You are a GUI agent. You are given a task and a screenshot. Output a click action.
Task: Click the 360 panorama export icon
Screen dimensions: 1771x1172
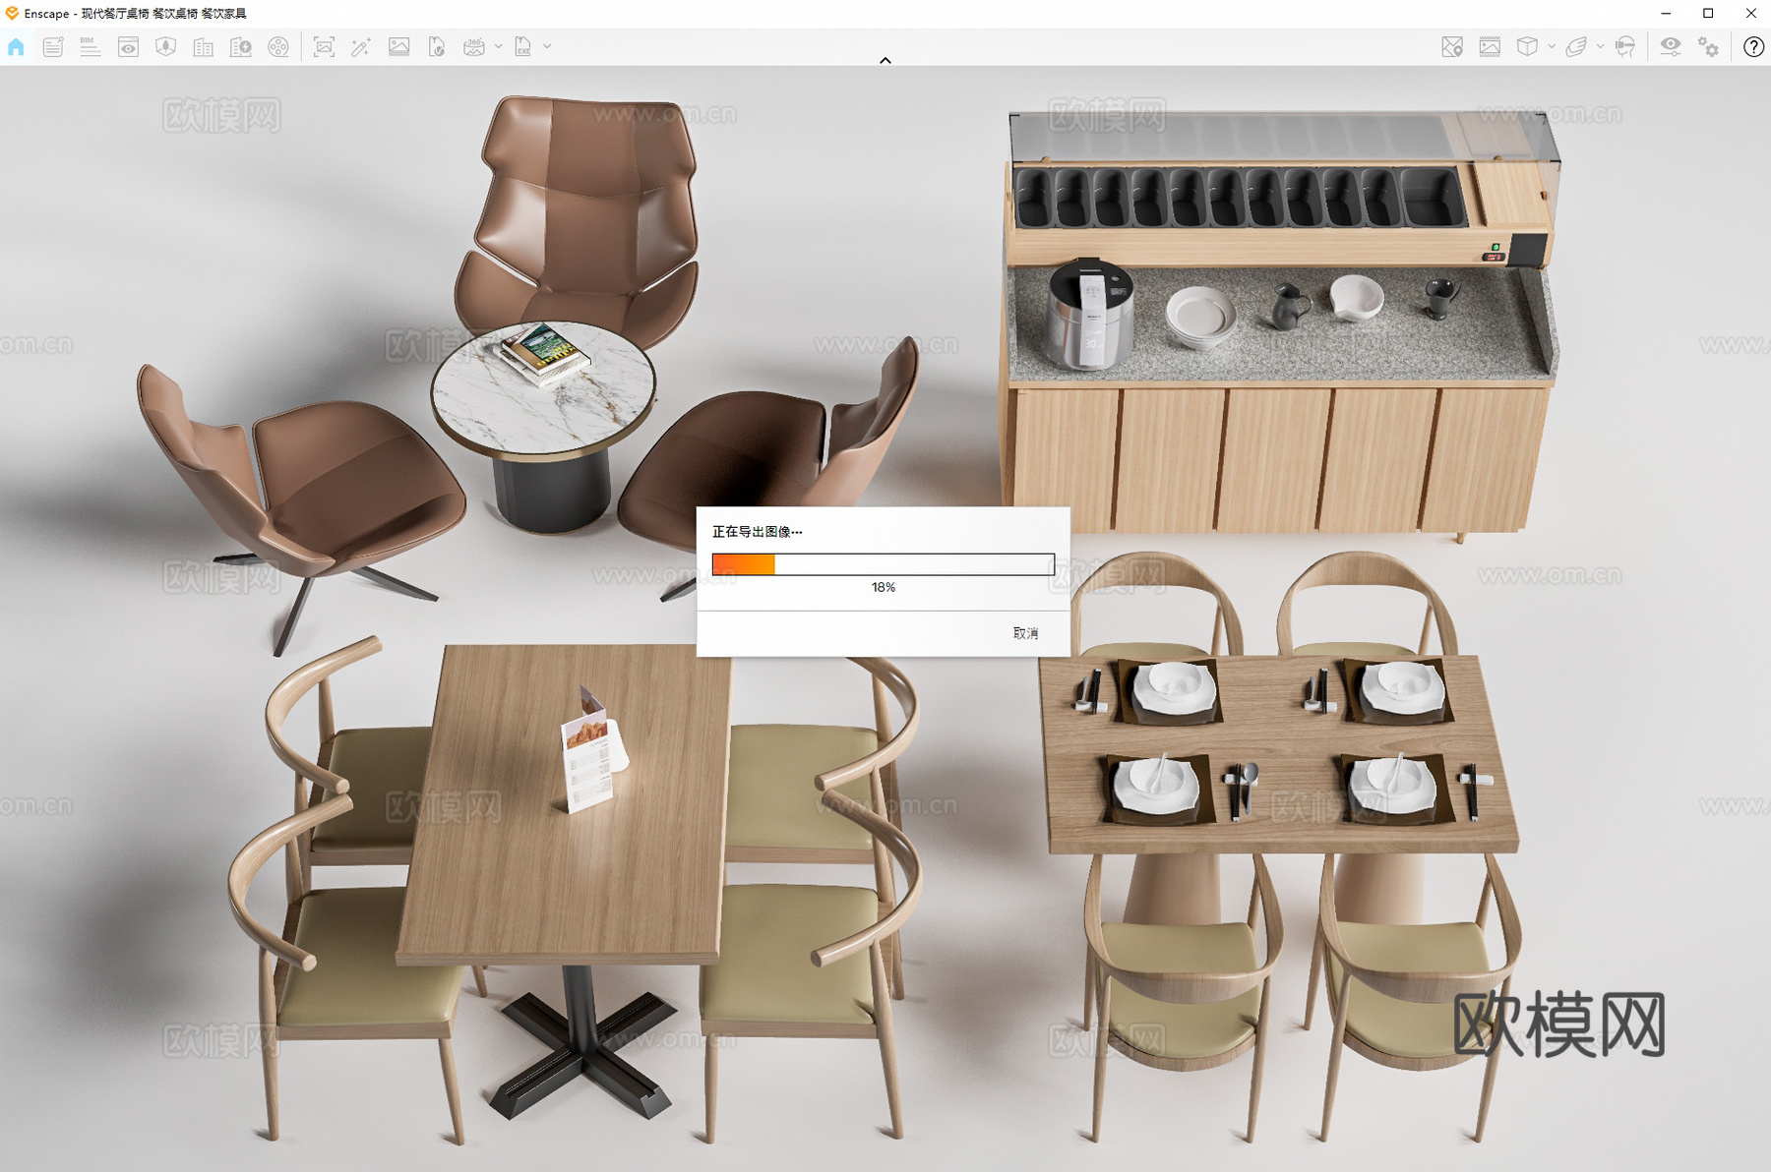coord(474,47)
